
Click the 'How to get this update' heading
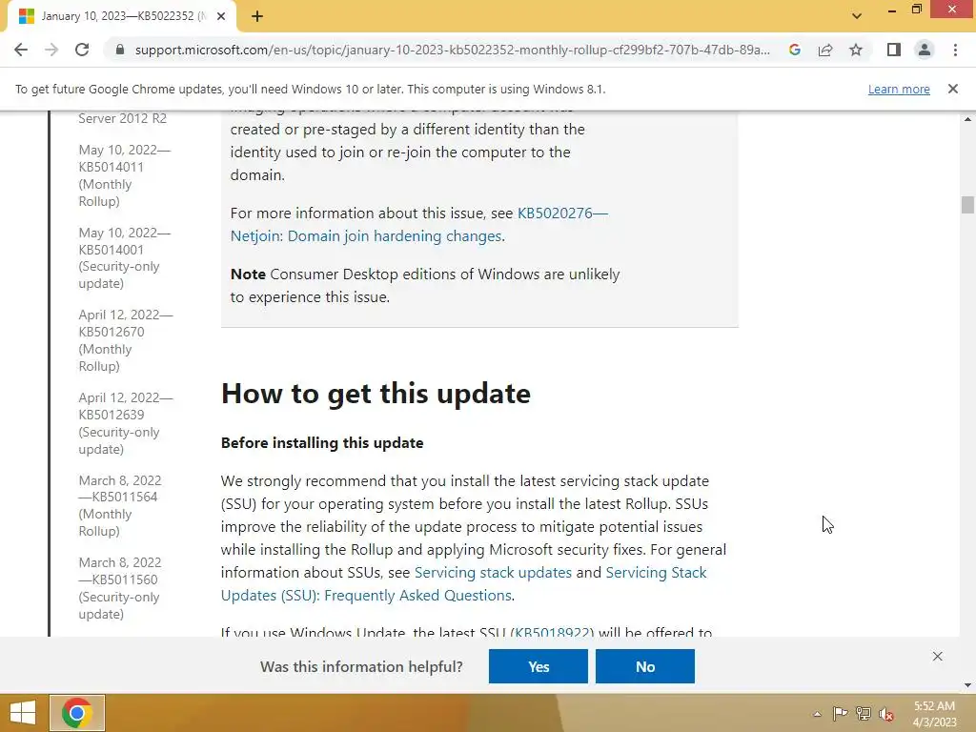(376, 394)
